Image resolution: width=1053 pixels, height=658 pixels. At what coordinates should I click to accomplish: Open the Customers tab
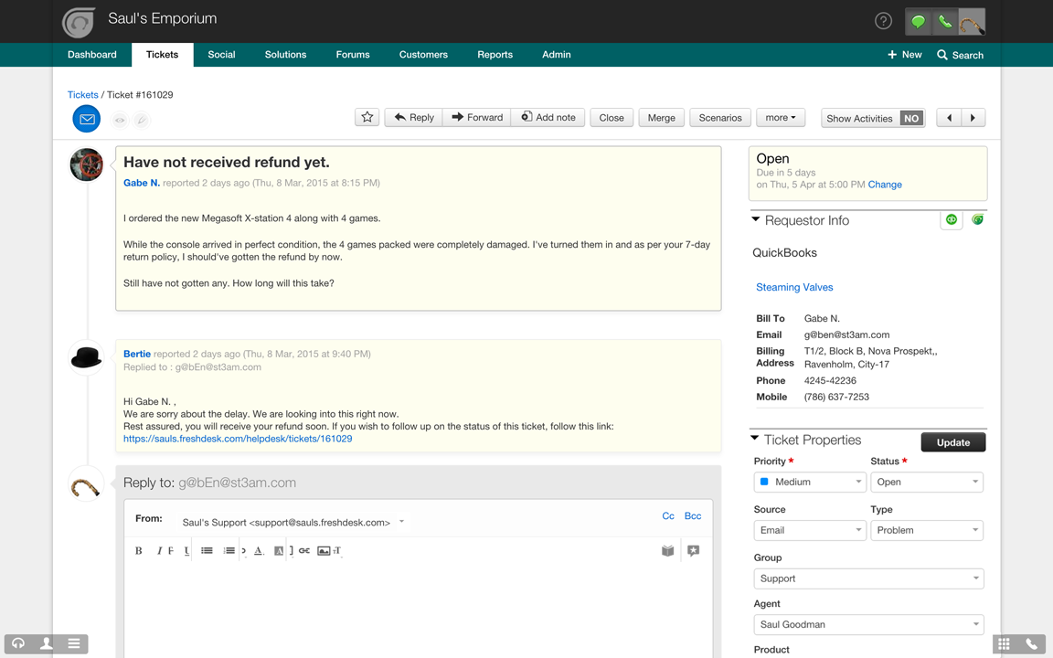[423, 55]
